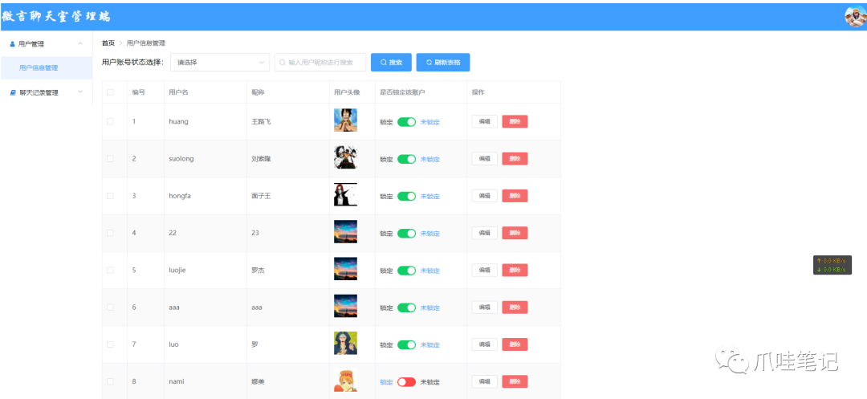The height and width of the screenshot is (399, 867).
Task: Open the 用户账号状态选择 dropdown
Action: click(x=220, y=63)
